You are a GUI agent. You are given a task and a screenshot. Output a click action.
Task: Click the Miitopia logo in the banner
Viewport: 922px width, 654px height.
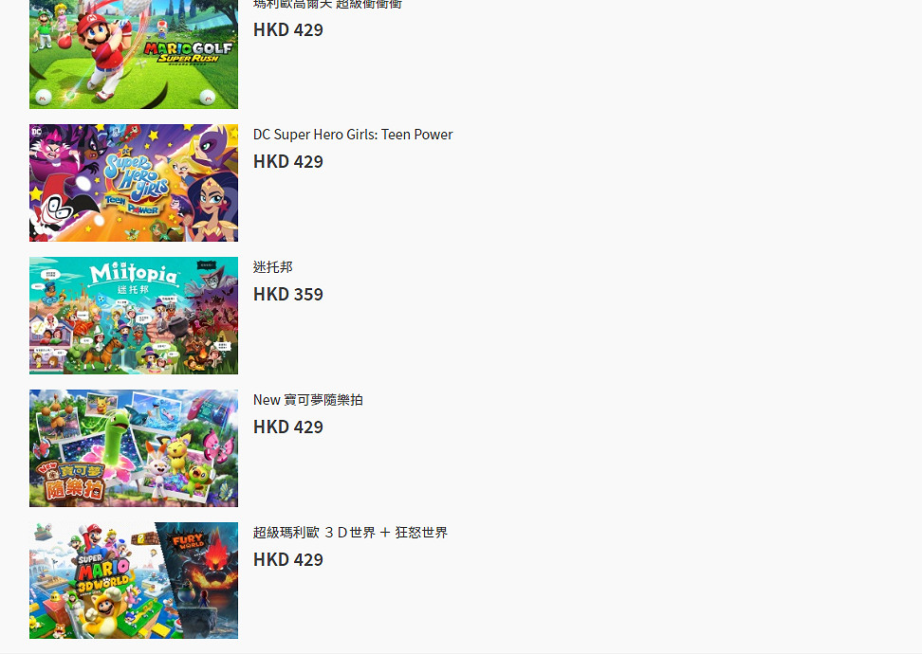(133, 277)
